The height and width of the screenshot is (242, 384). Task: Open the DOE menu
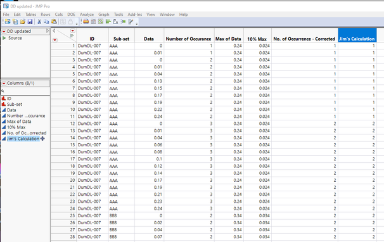(x=71, y=15)
